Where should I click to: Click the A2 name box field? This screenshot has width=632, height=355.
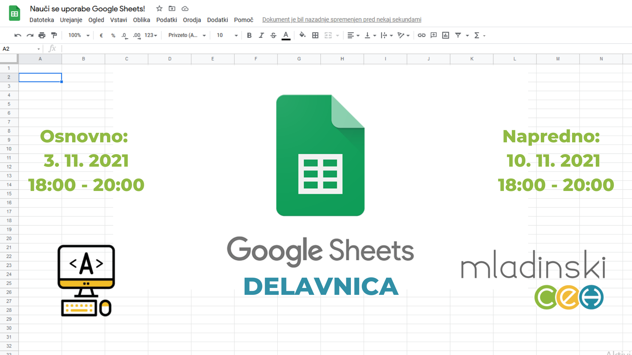[20, 49]
